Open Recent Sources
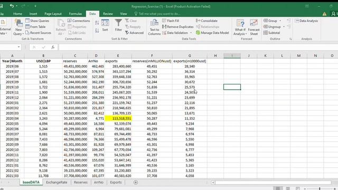338x190 pixels. 38,33
